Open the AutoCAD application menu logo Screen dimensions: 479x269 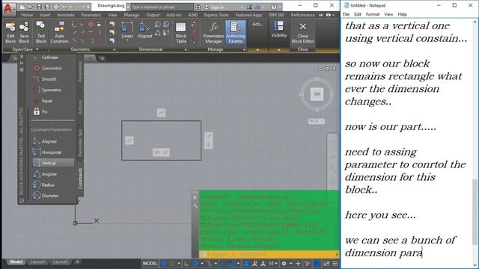(8, 7)
